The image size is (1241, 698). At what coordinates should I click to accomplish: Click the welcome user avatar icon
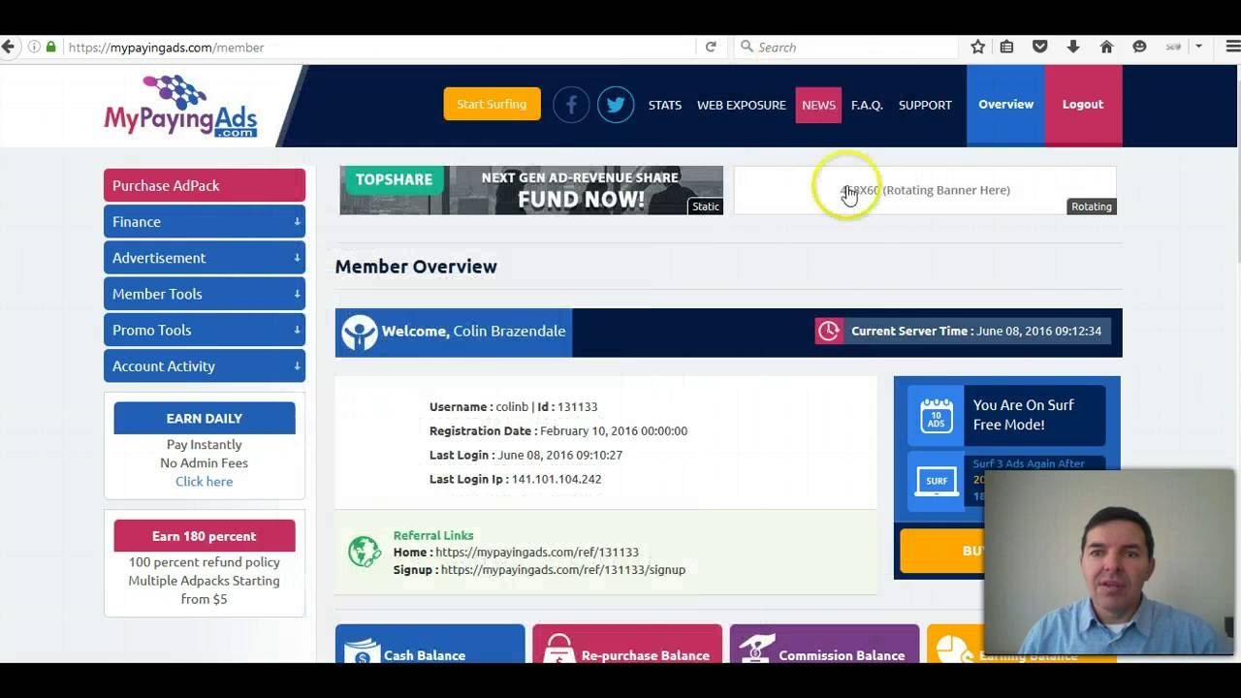359,333
